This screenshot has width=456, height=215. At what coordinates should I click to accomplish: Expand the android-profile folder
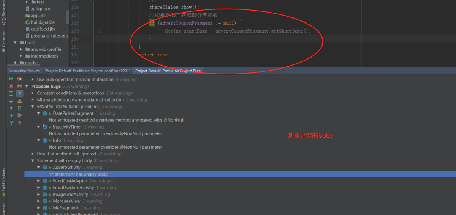pyautogui.click(x=21, y=49)
